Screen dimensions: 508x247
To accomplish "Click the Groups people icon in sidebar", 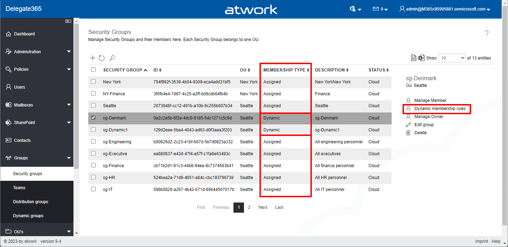I will point(9,158).
